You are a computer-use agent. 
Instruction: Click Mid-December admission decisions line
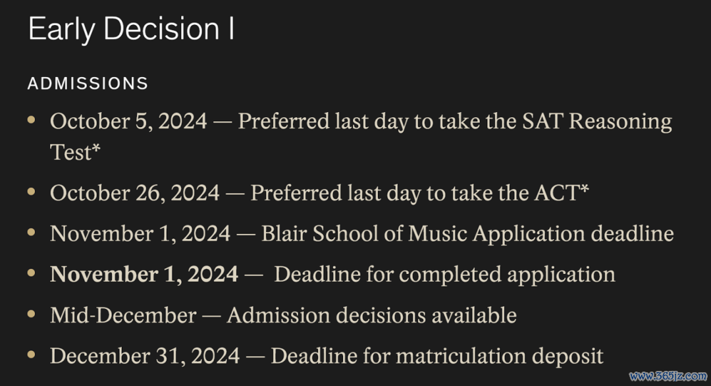[283, 316]
